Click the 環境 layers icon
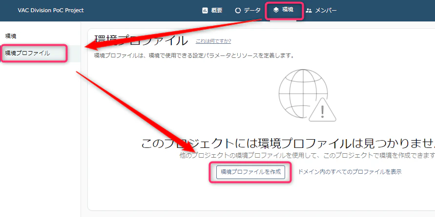Image resolution: width=435 pixels, height=217 pixels. pos(276,10)
